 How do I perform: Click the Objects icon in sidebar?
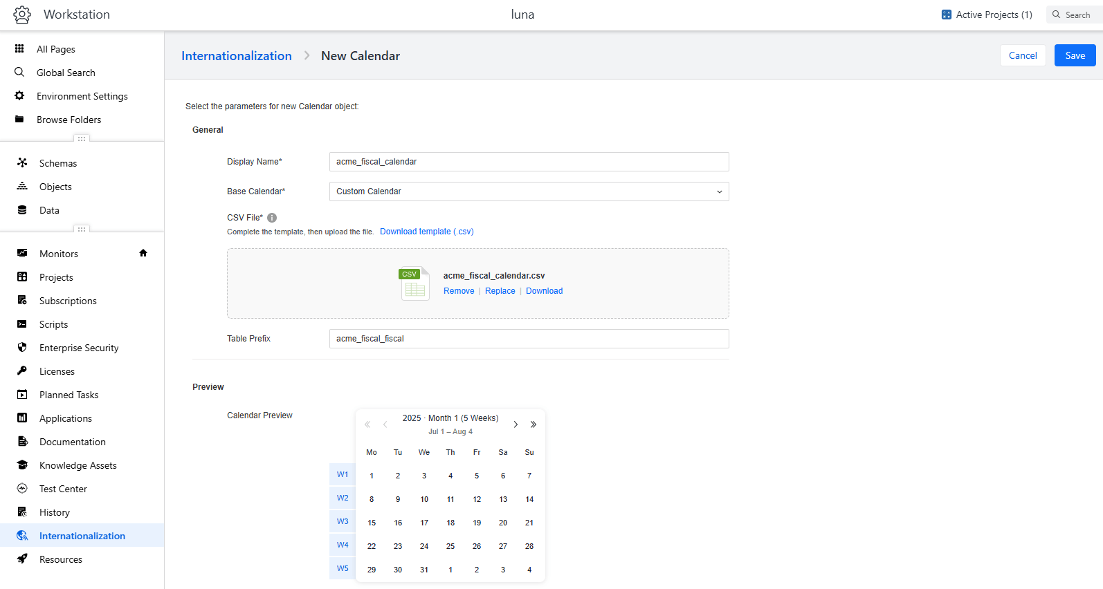point(22,186)
